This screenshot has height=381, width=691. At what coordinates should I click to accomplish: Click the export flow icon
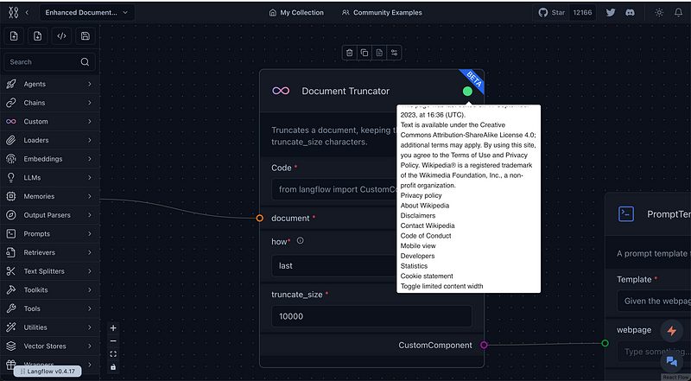pyautogui.click(x=38, y=35)
